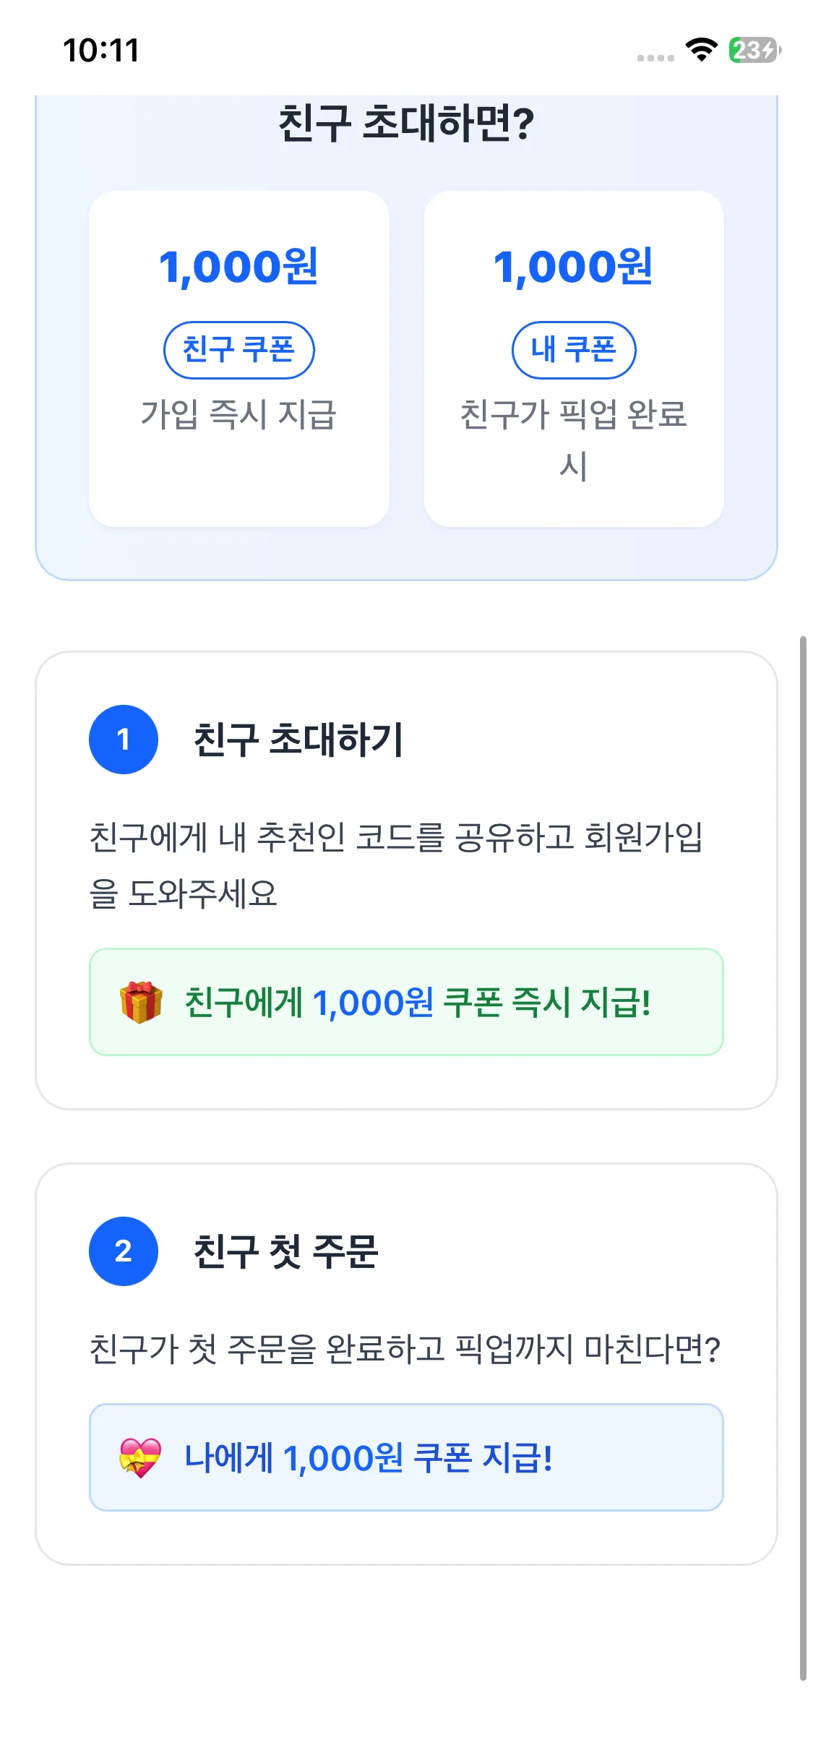Tap the 친구 초대하면? header title
The width and height of the screenshot is (813, 1761).
(406, 124)
